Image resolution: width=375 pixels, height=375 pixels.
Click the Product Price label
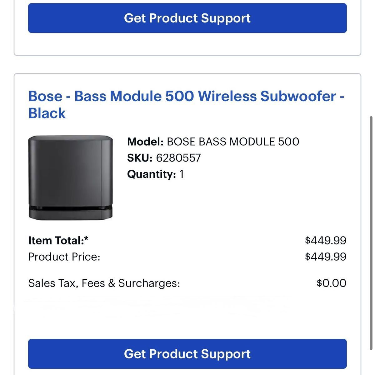tap(64, 257)
